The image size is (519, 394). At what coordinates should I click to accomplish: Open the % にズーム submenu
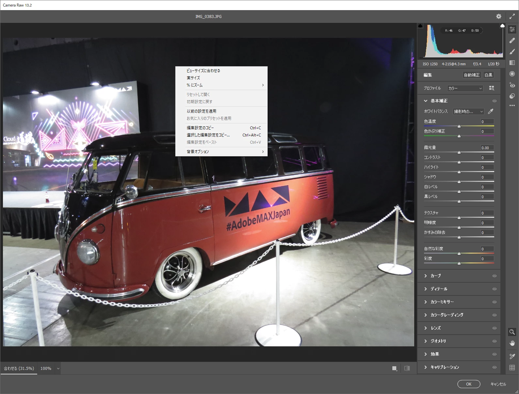click(x=221, y=85)
